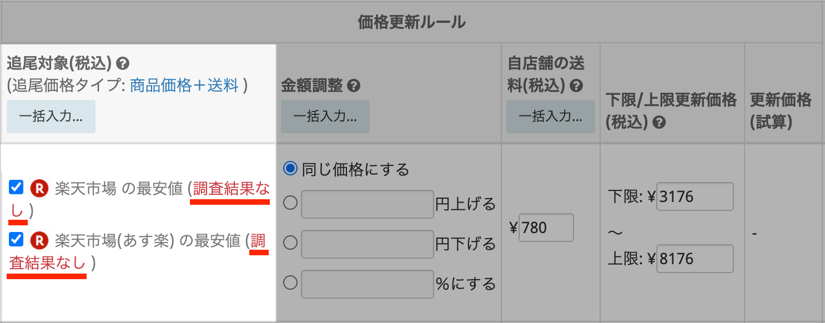Open 一括入力 under 金額調整 column
This screenshot has width=825, height=323.
pyautogui.click(x=325, y=117)
